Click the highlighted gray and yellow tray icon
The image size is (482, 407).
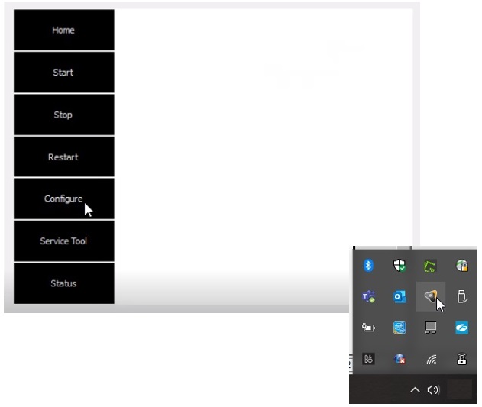click(x=431, y=297)
